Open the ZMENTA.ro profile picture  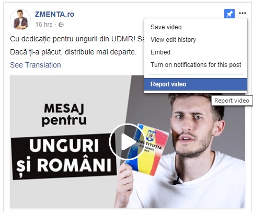pos(20,19)
